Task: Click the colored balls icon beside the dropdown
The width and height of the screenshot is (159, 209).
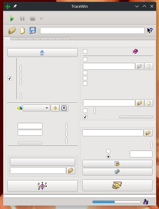Action: pos(20,108)
